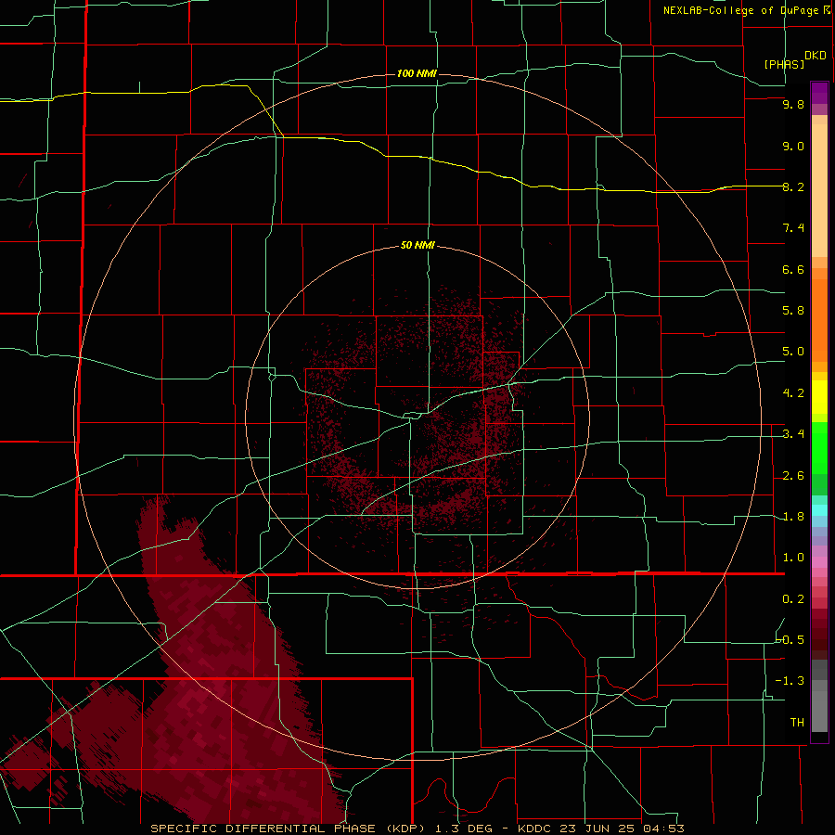Screen dimensions: 835x835
Task: Click the 2.6 color scale value
Action: [x=793, y=476]
